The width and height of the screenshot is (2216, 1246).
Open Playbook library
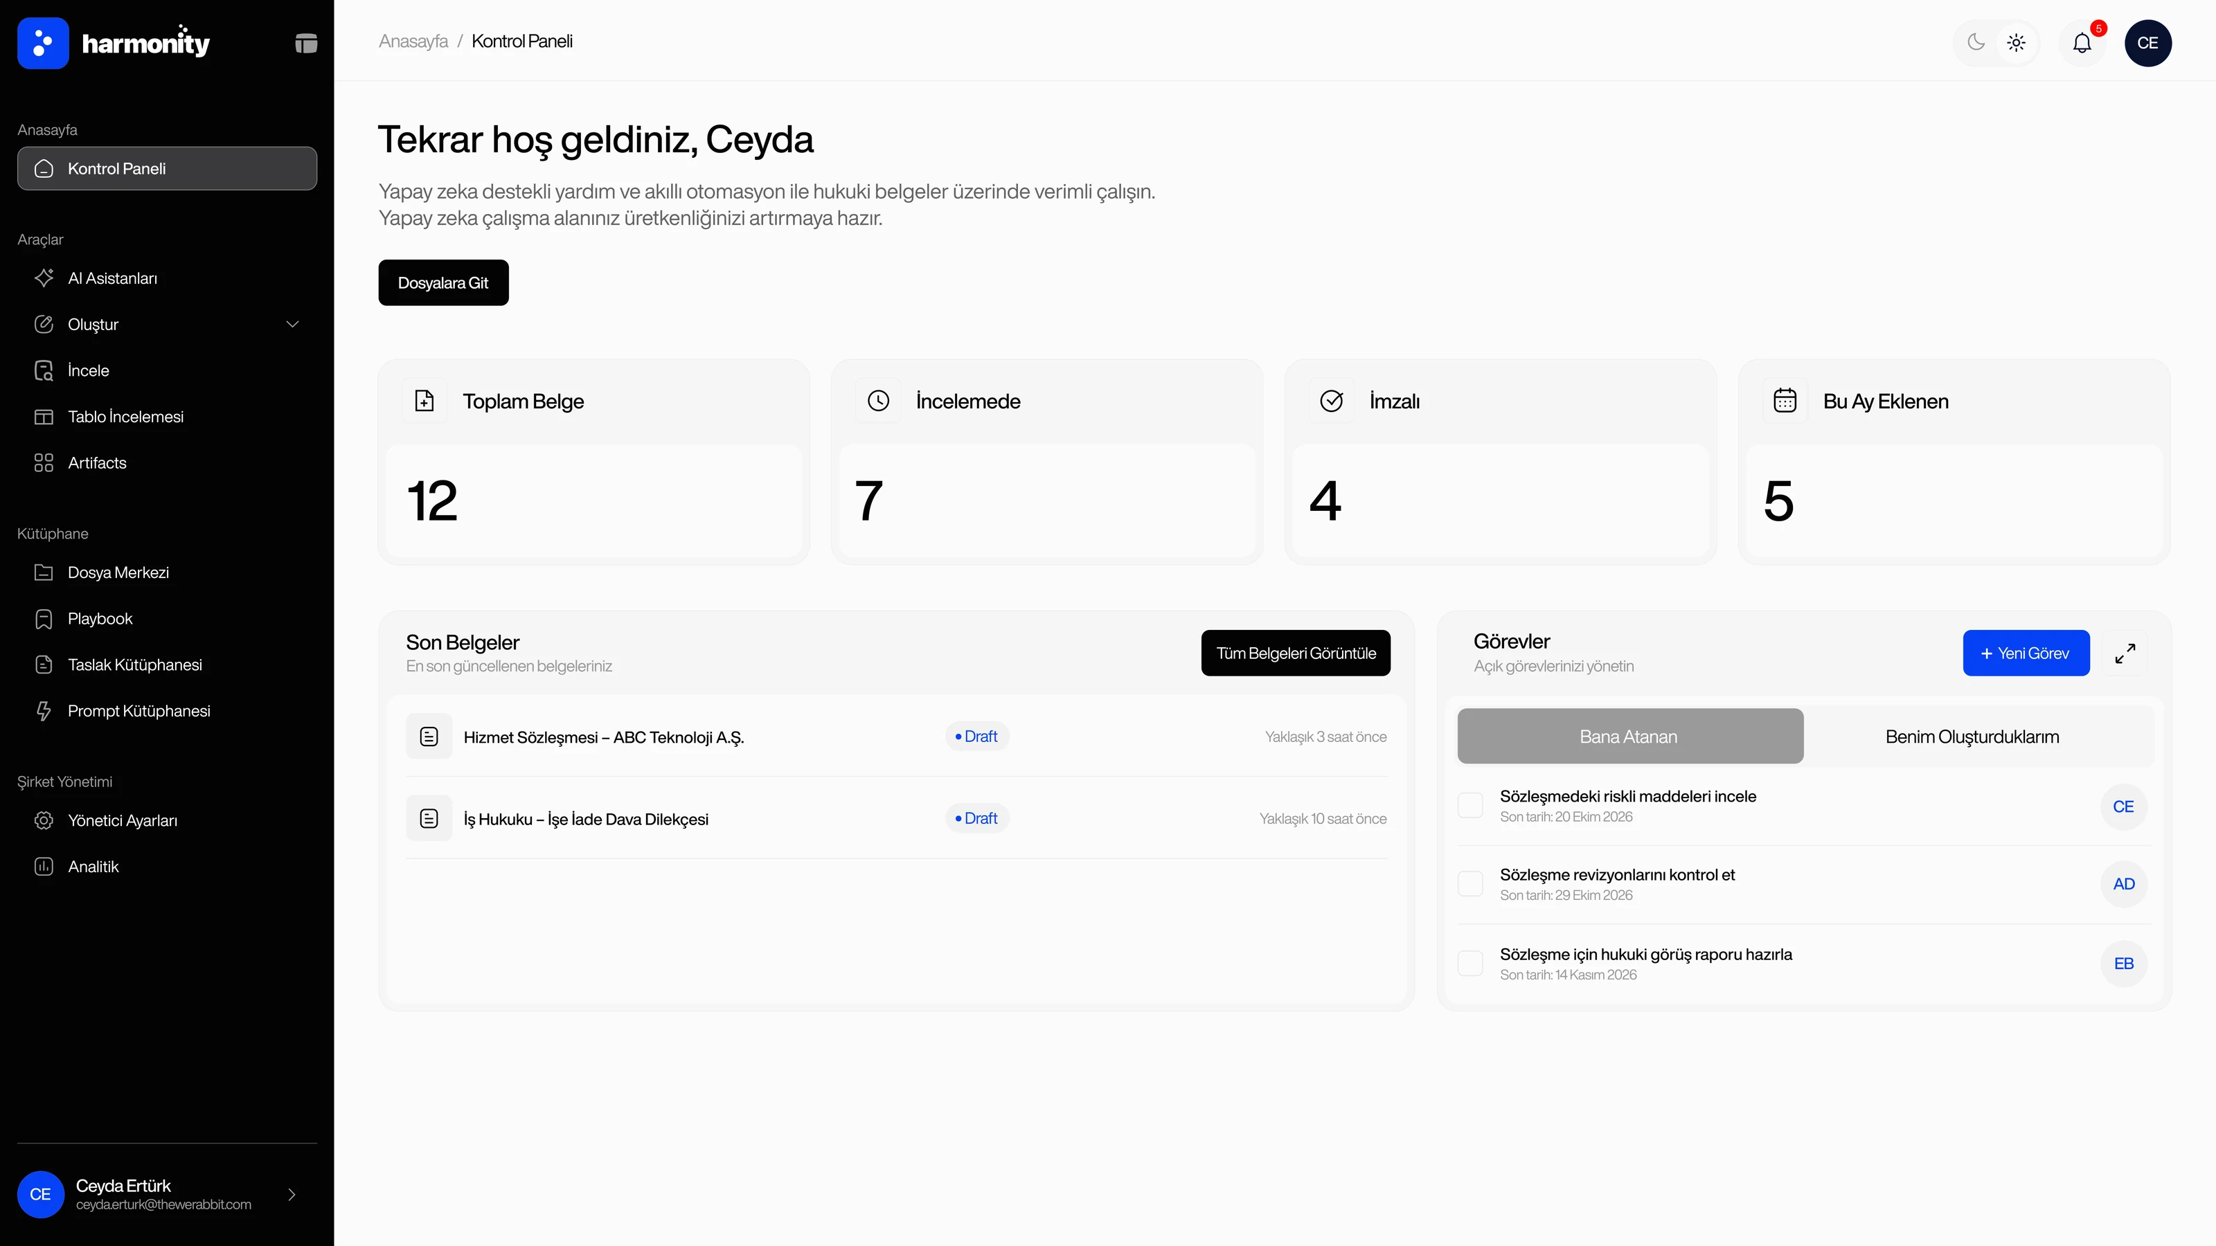coord(167,618)
